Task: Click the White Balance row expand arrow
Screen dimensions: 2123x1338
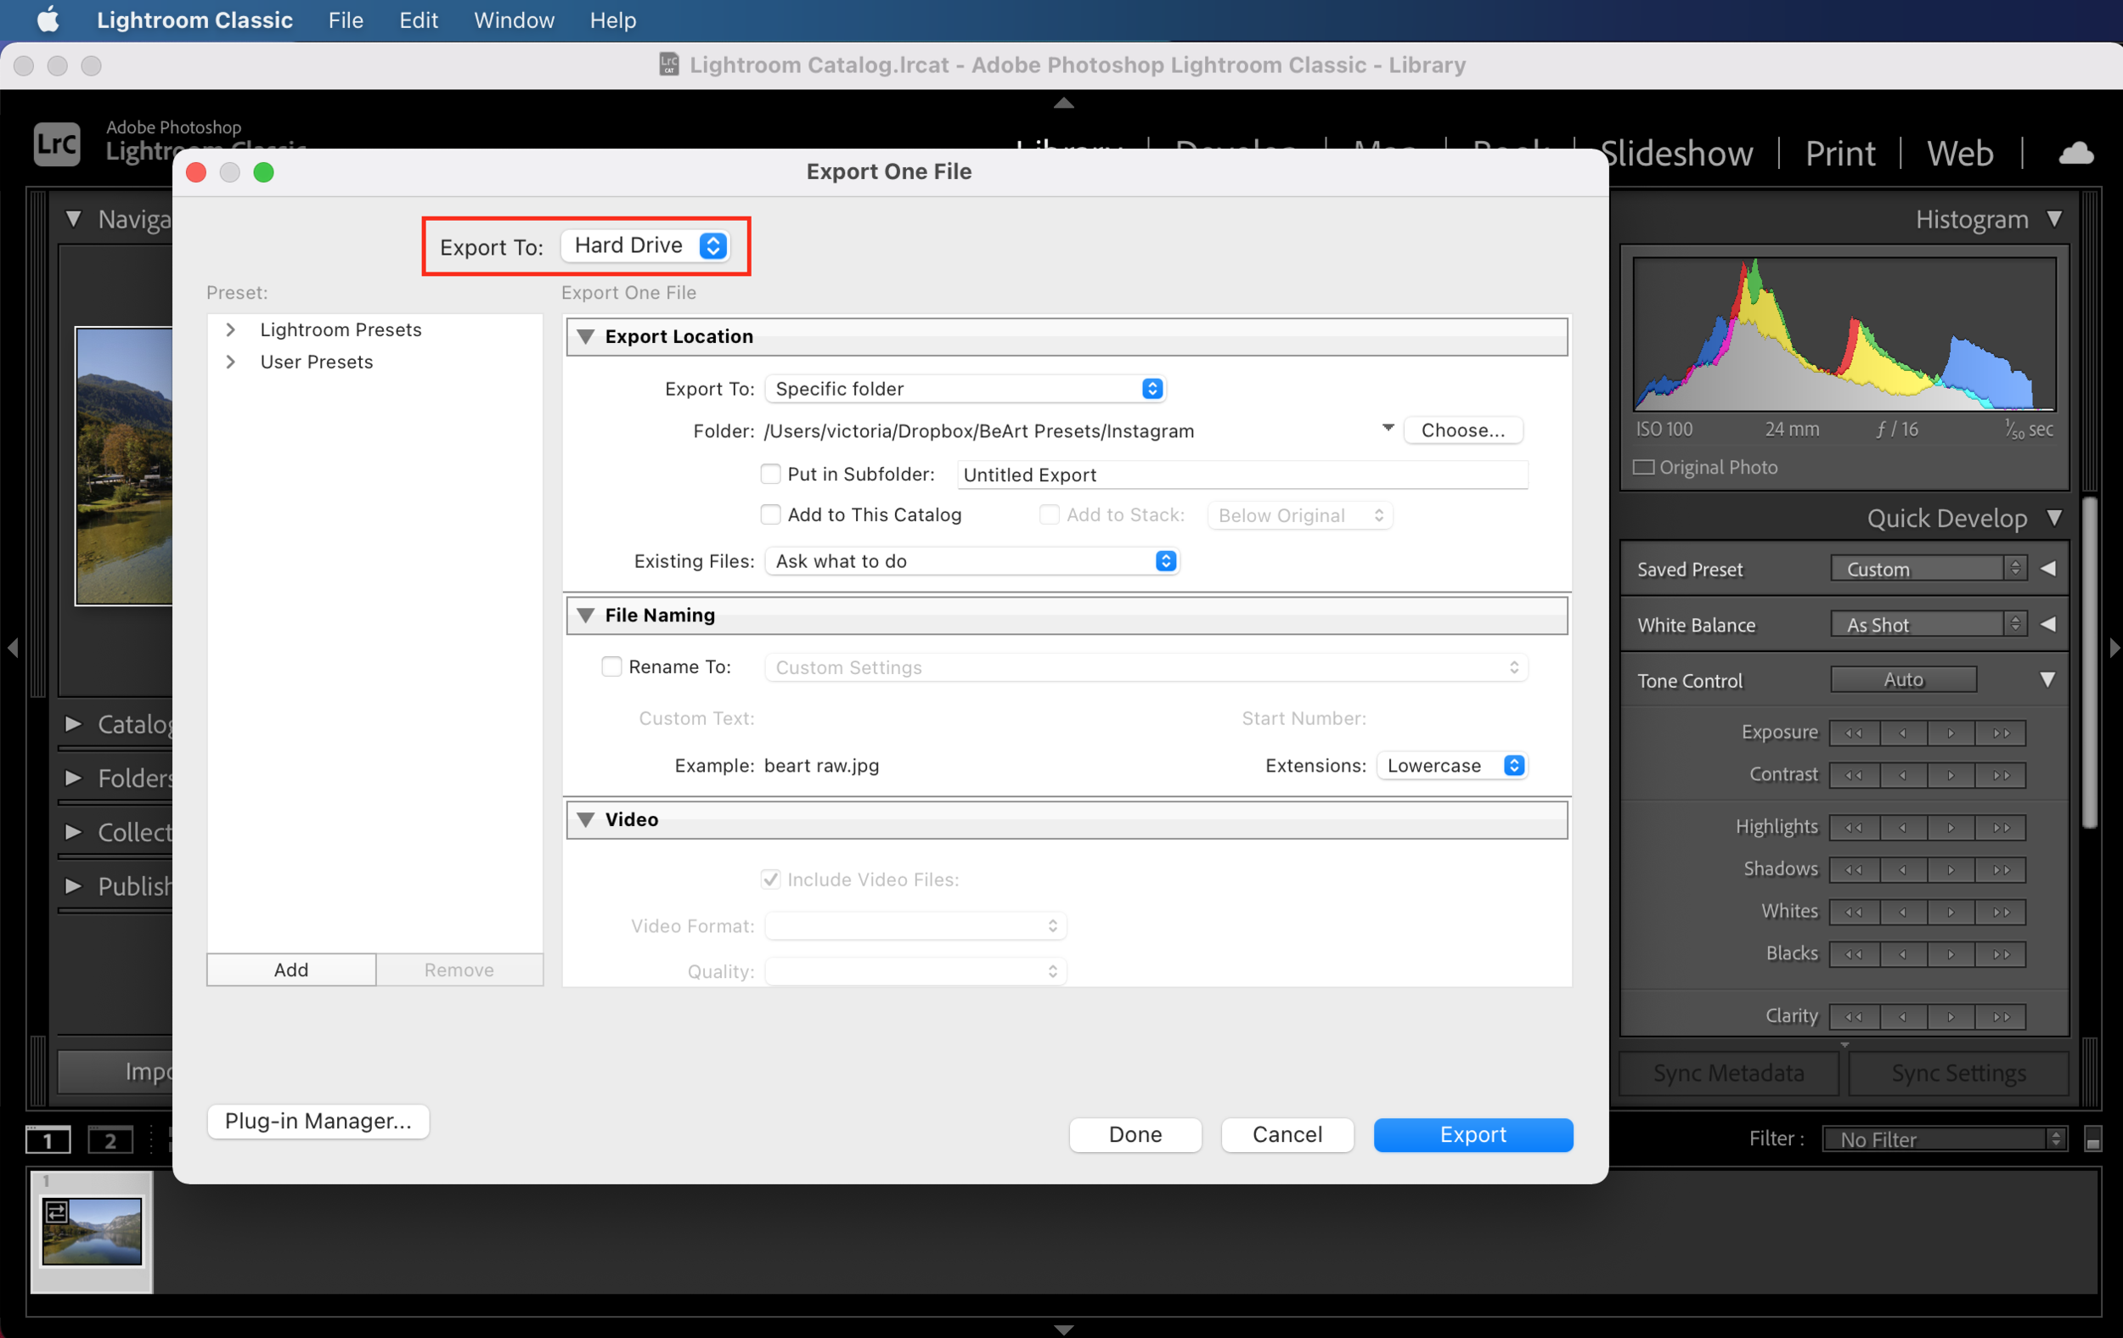Action: point(2048,624)
